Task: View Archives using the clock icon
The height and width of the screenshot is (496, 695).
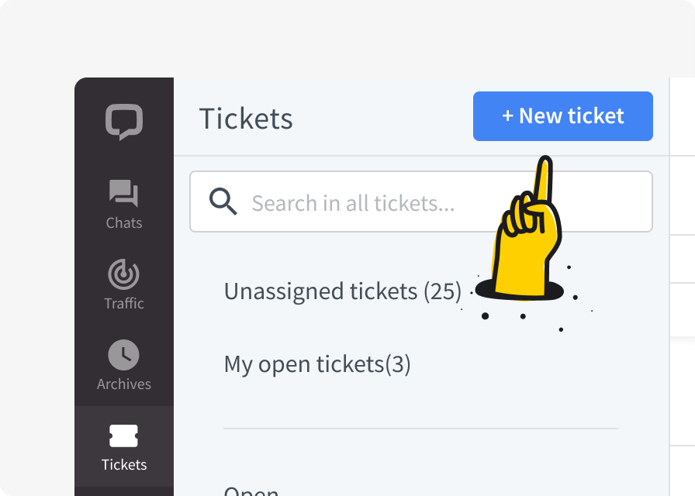Action: [x=124, y=355]
